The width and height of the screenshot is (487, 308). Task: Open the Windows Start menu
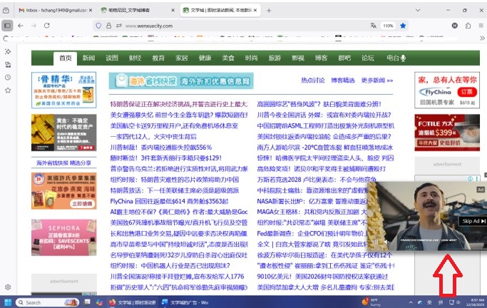8,302
